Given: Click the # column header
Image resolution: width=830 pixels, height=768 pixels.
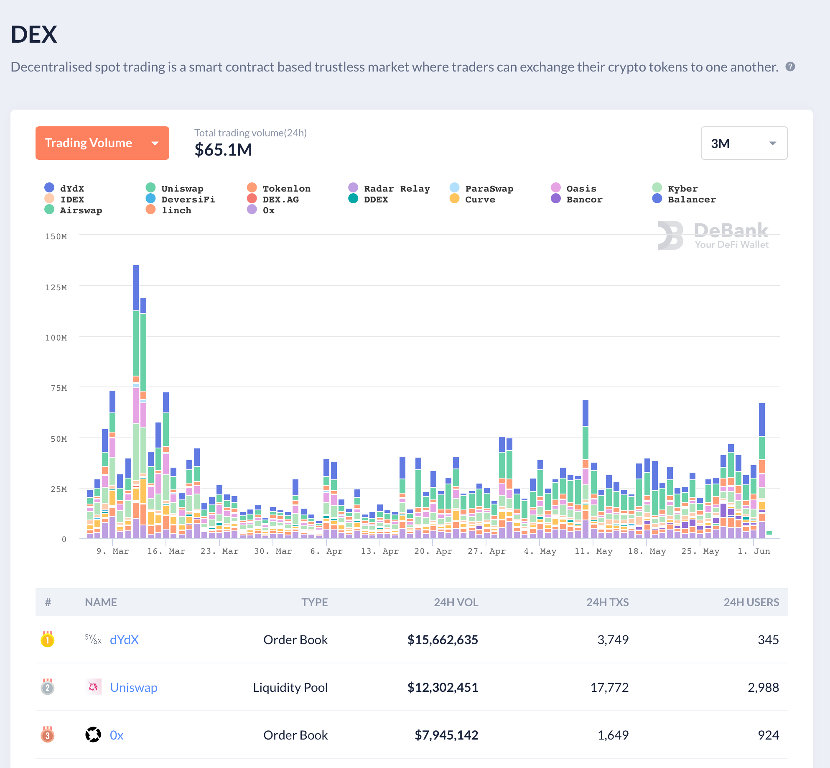Looking at the screenshot, I should pyautogui.click(x=48, y=602).
